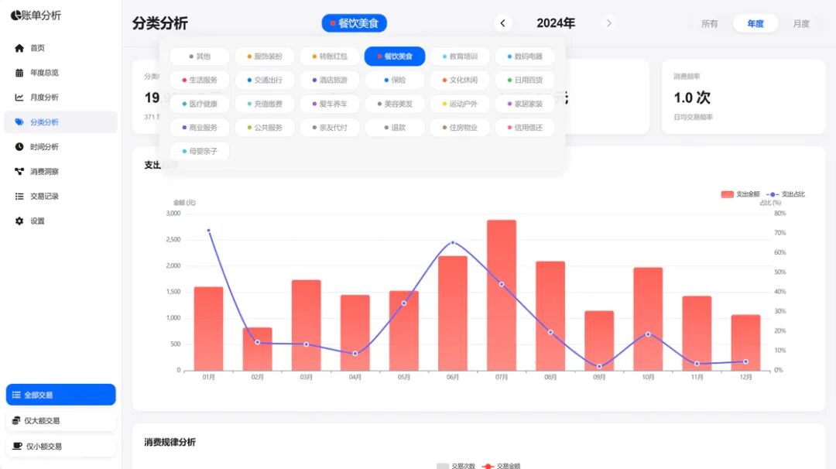Open 交易记录 list icon in sidebar
Viewport: 836px width, 469px height.
pos(19,196)
